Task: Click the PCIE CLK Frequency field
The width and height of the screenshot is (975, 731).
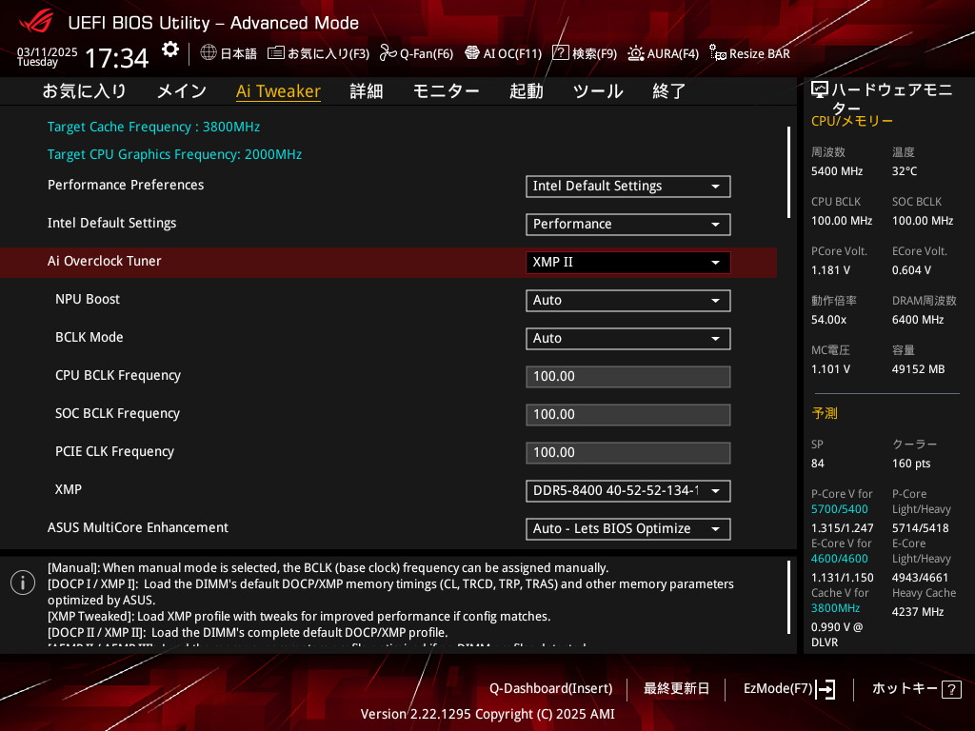Action: [628, 452]
